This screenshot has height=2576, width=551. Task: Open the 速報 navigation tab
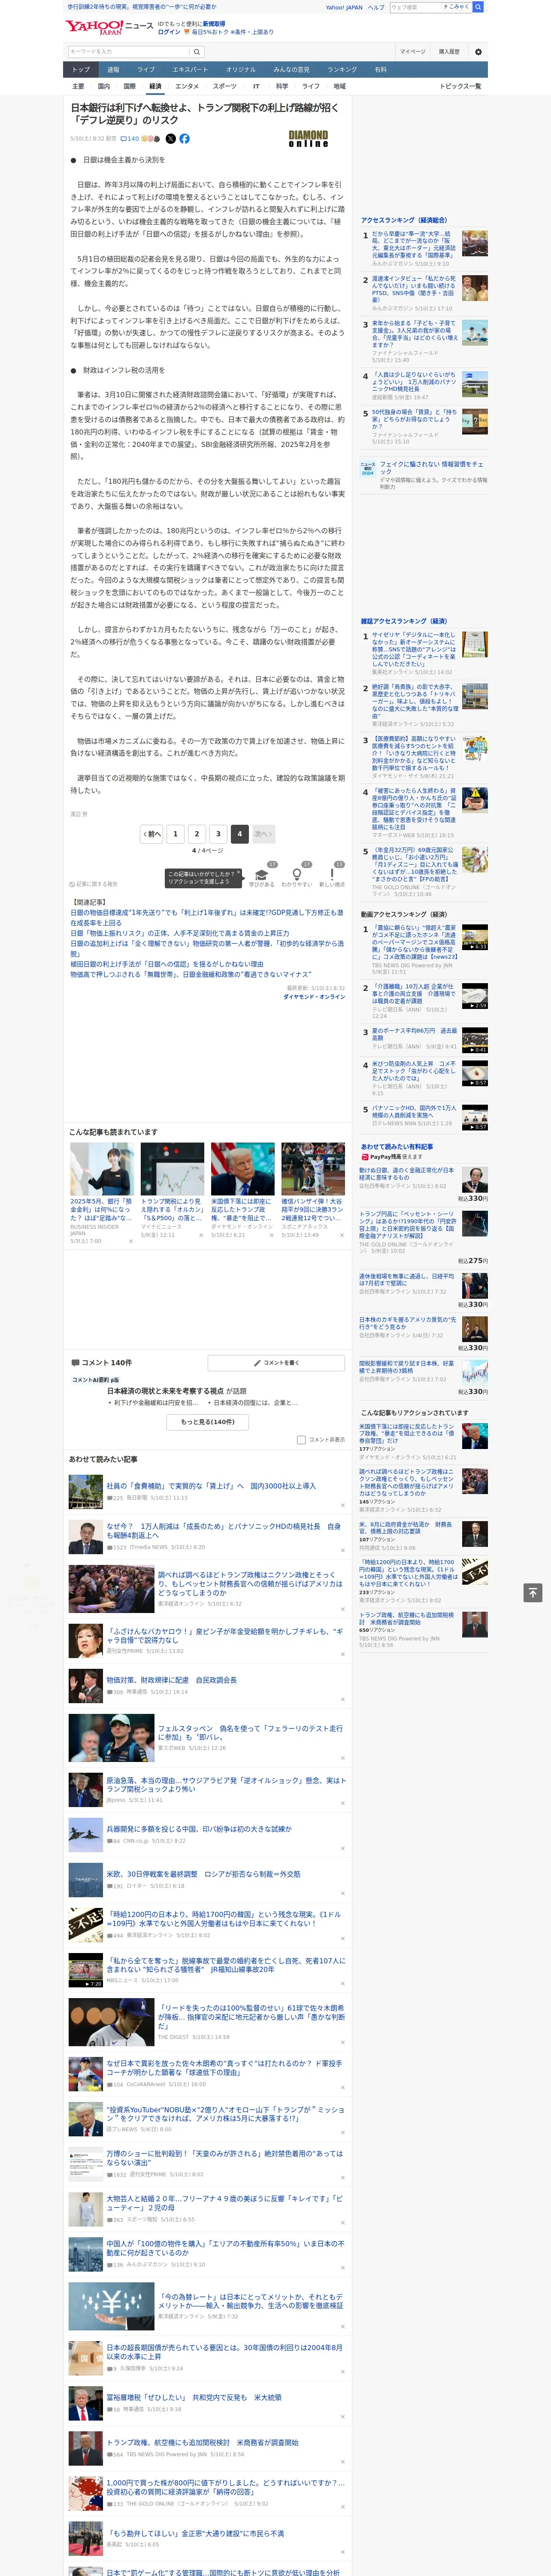tap(113, 70)
